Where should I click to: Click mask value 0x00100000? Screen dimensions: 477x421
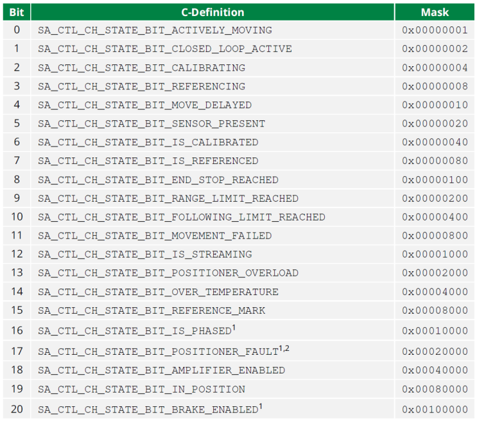click(x=435, y=409)
